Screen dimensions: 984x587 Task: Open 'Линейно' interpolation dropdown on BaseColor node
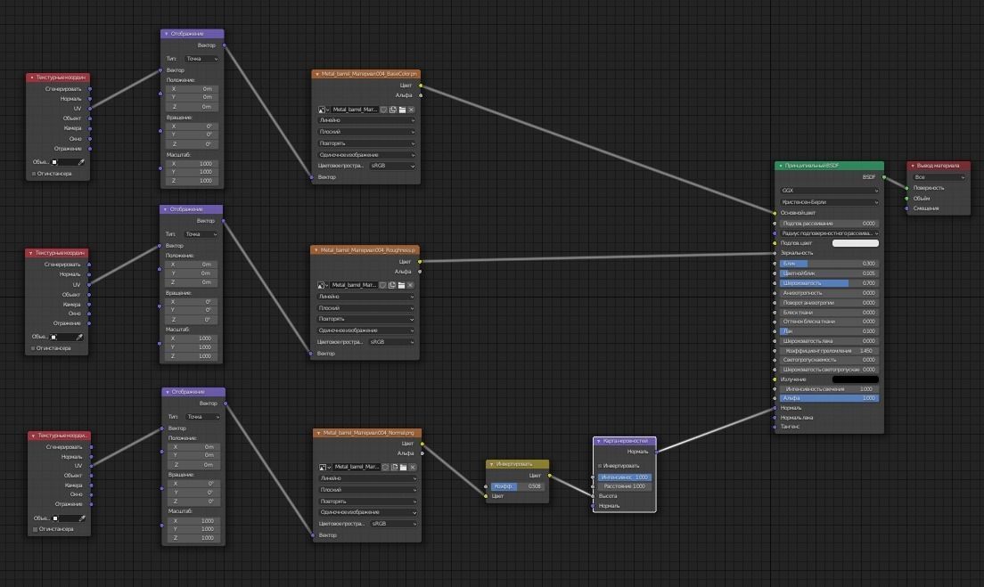click(366, 120)
